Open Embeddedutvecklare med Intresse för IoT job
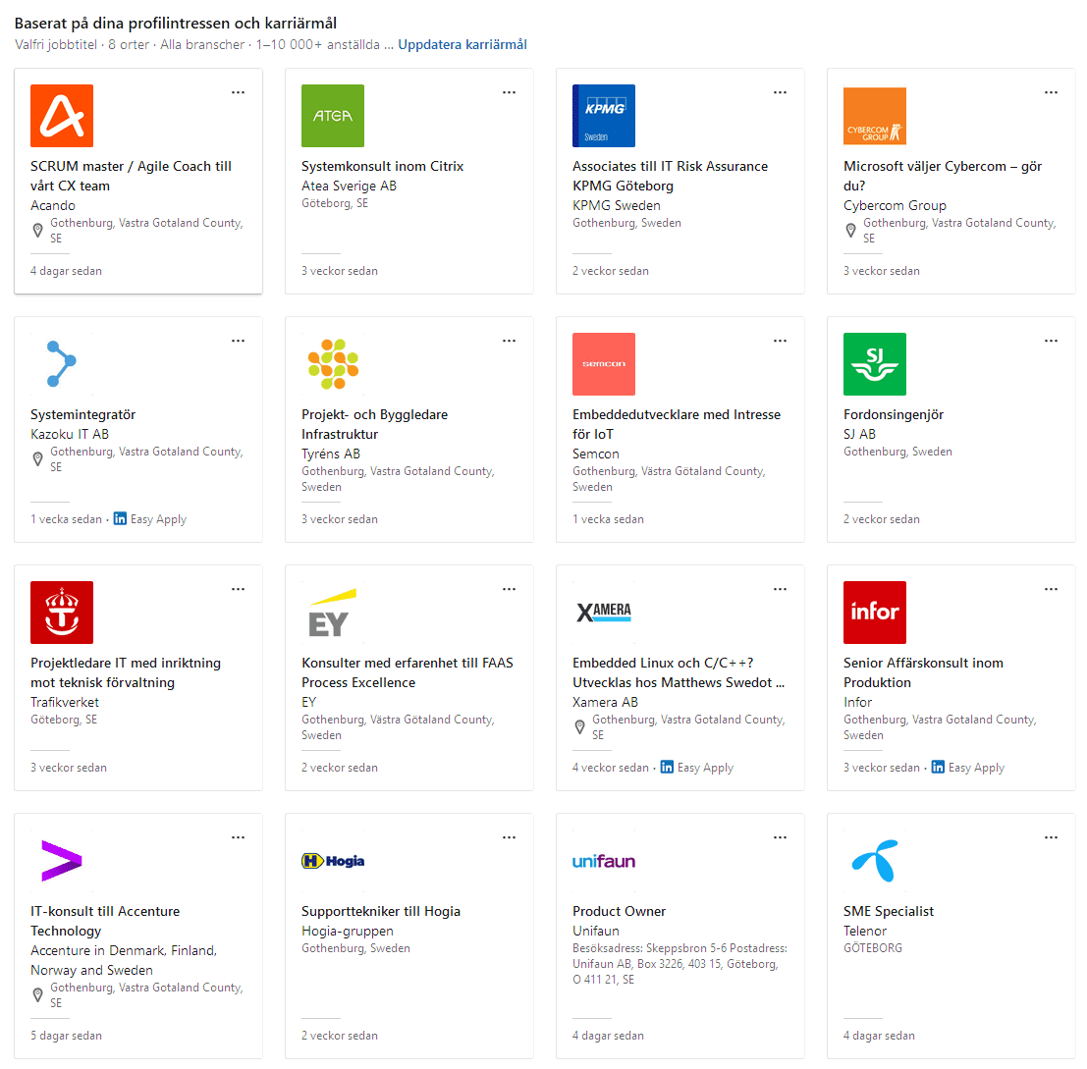The height and width of the screenshot is (1069, 1087). click(677, 424)
